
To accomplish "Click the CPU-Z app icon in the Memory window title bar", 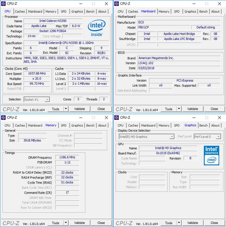I will (x=3, y=118).
